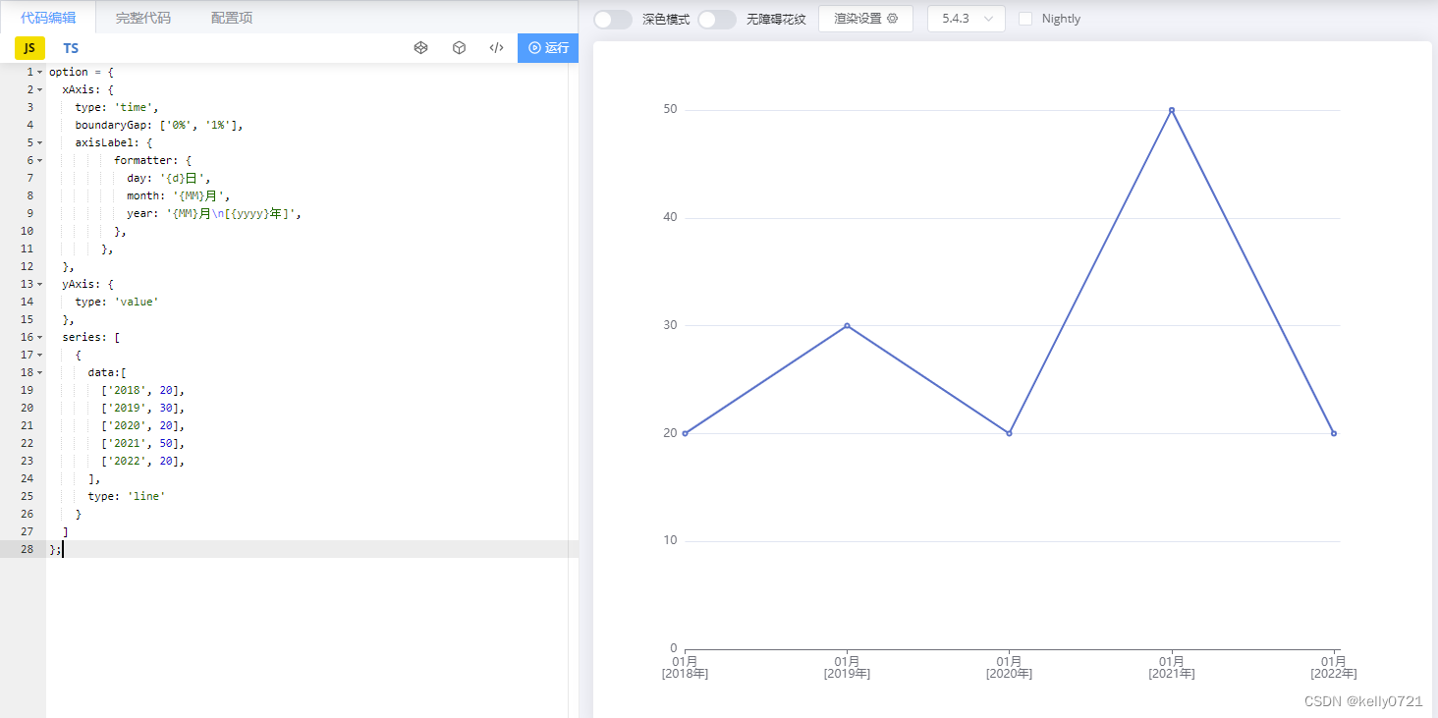The height and width of the screenshot is (718, 1438).
Task: Collapse line 5 axisLabel fold arrow
Action: point(40,142)
